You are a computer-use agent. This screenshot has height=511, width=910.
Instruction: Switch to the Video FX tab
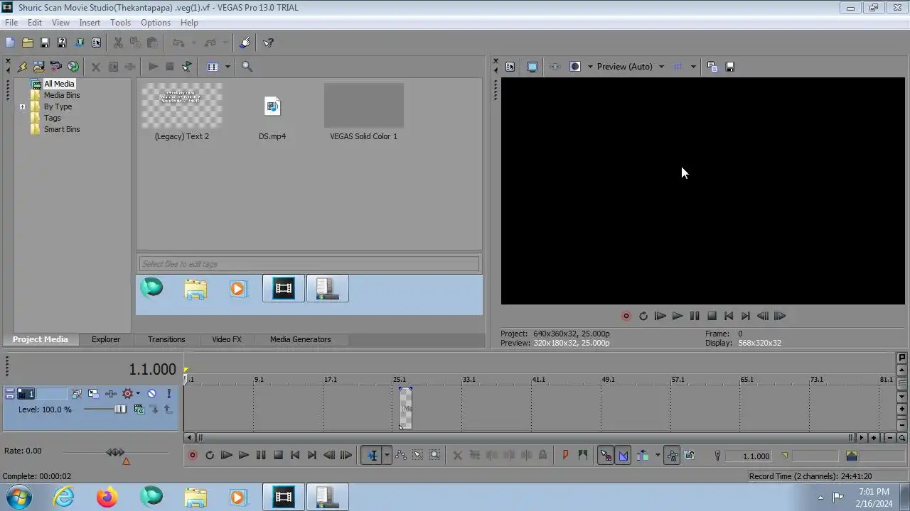(x=227, y=339)
